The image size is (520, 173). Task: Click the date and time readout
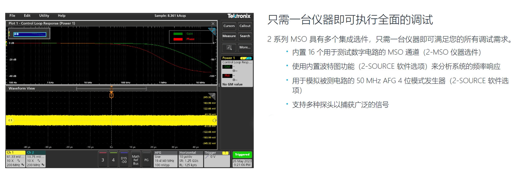pos(242,163)
